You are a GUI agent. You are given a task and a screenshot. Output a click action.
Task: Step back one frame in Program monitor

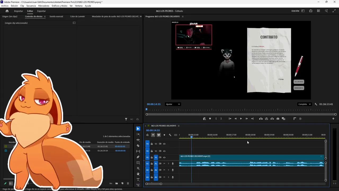coord(235,119)
